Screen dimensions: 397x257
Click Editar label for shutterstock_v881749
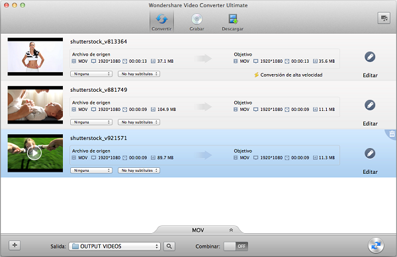tap(370, 124)
